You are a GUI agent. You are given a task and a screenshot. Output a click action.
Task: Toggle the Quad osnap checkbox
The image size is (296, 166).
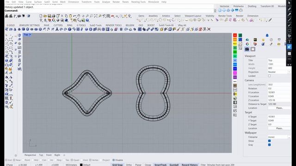pos(72,160)
